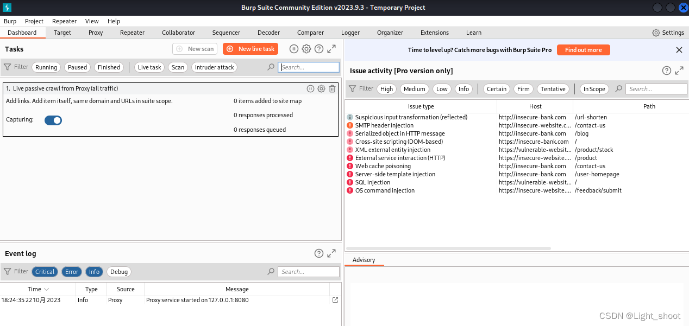Open settings gear for live passive crawl task
689x326 pixels.
(x=321, y=88)
